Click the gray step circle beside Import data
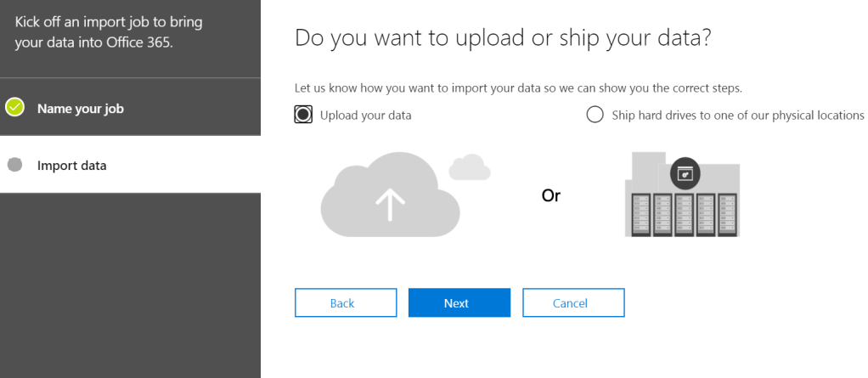Viewport: 868px width, 378px height. (x=14, y=166)
